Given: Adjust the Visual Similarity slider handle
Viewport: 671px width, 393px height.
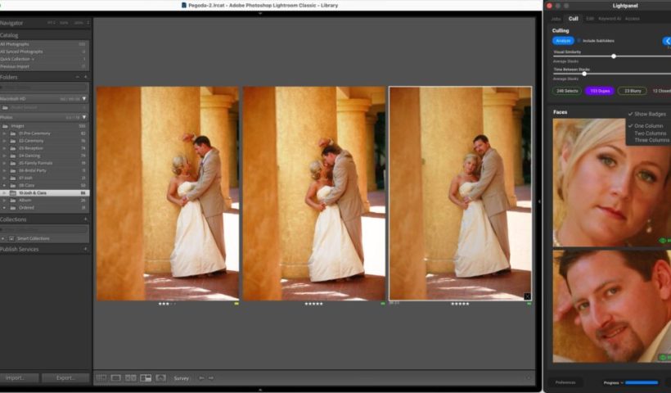Looking at the screenshot, I should click(x=614, y=56).
